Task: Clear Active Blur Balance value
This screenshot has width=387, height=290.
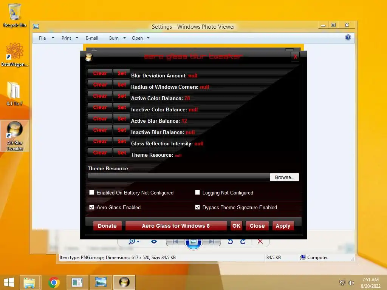Action: tap(100, 119)
